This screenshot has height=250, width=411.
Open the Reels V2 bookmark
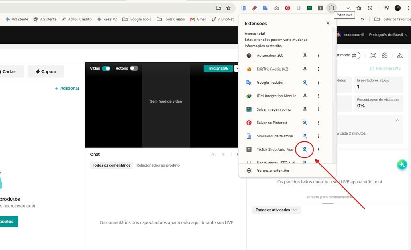tap(107, 19)
